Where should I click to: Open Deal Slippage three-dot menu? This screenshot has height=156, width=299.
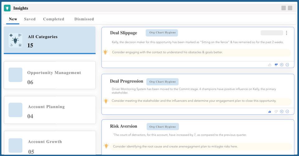[287, 33]
